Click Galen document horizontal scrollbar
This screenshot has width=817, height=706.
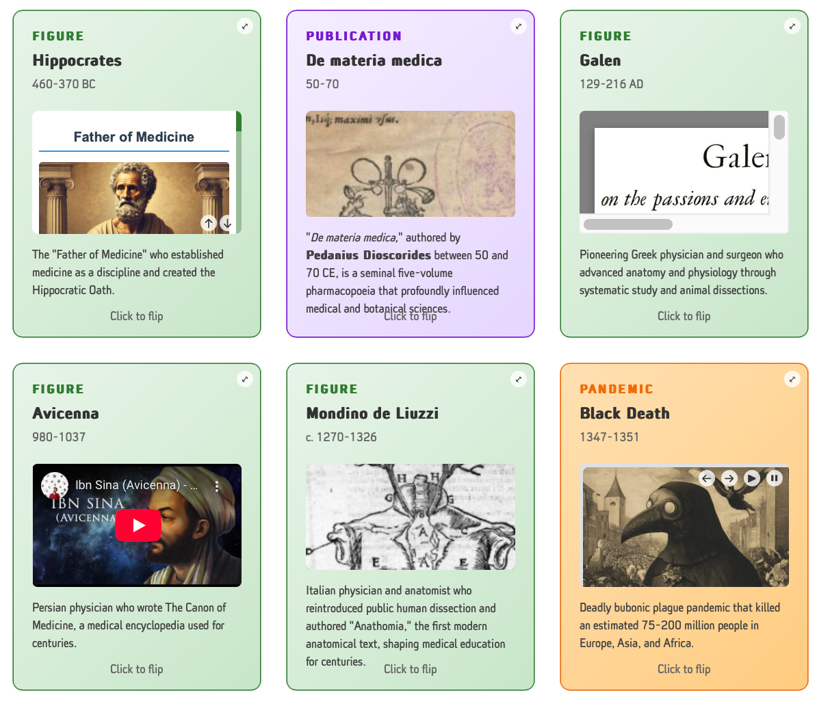tap(628, 224)
